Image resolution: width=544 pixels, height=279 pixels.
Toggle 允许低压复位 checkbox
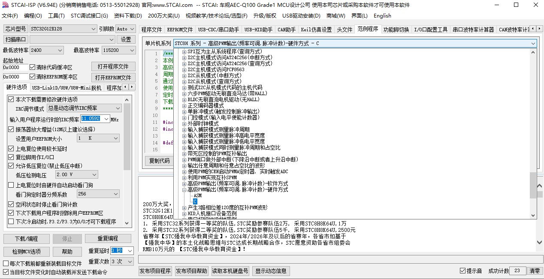(x=11, y=166)
